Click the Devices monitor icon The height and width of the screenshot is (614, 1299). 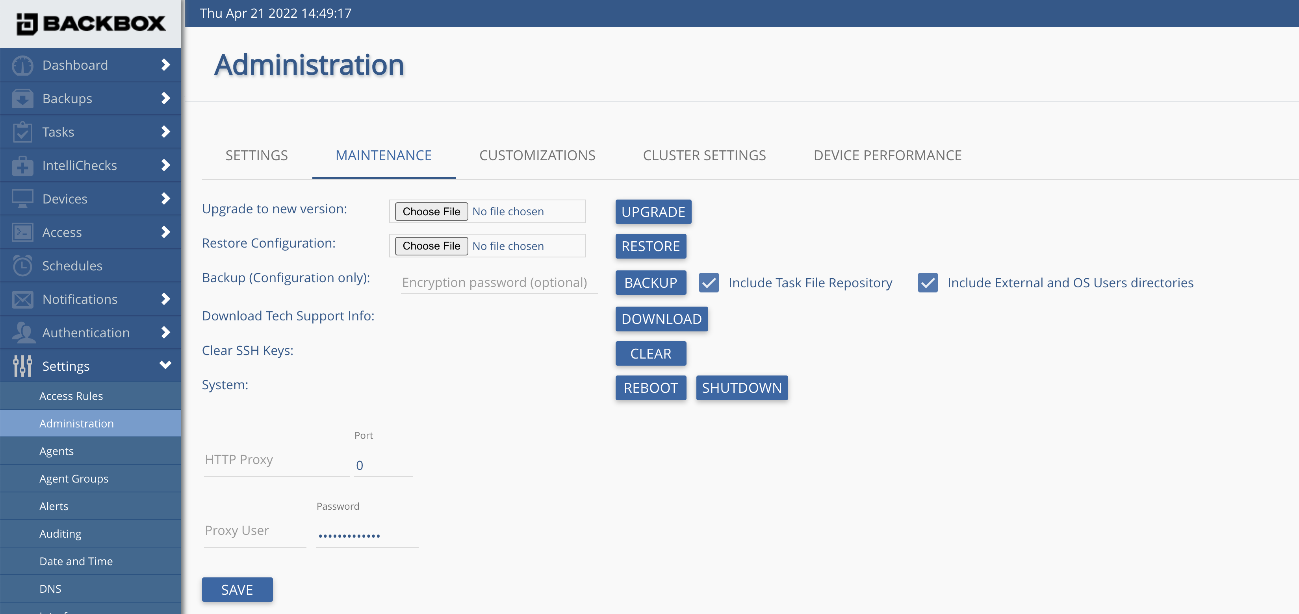22,199
